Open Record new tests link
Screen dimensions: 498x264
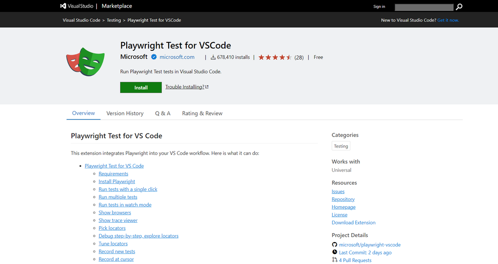pos(117,252)
